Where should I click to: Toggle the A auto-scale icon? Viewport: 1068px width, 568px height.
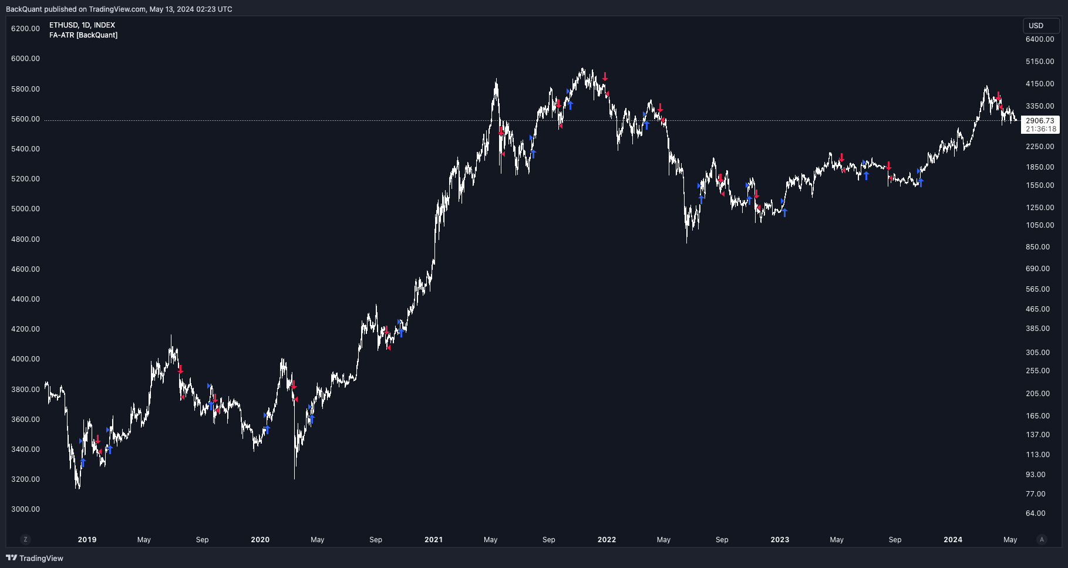coord(1042,539)
